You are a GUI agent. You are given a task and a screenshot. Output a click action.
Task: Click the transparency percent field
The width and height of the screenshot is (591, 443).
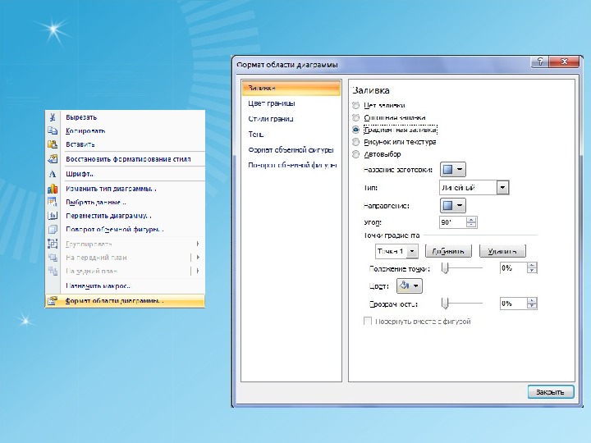tap(513, 304)
